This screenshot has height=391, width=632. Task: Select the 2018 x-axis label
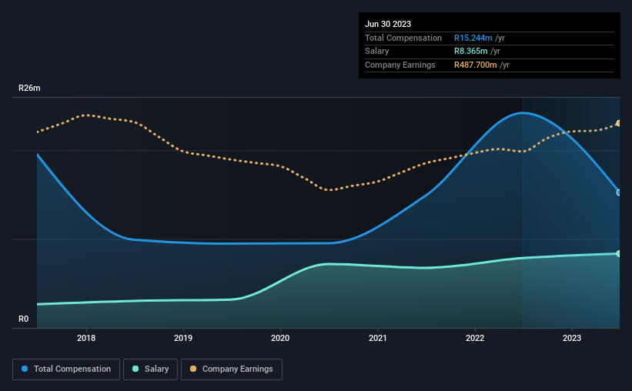[x=86, y=338]
